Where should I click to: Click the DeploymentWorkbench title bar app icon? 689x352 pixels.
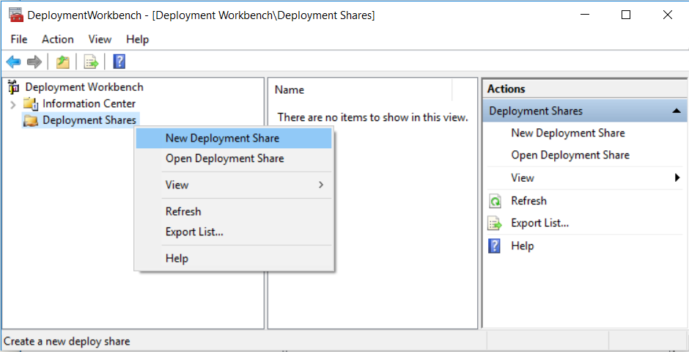(x=16, y=15)
